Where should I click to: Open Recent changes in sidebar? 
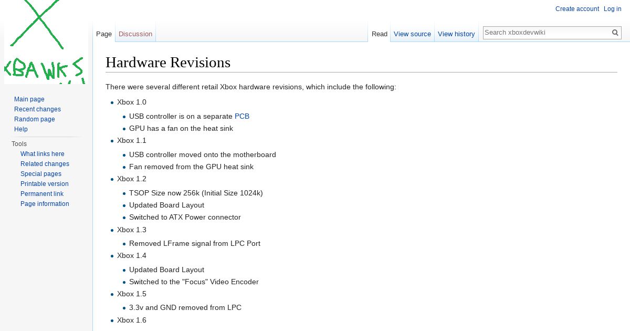[37, 109]
